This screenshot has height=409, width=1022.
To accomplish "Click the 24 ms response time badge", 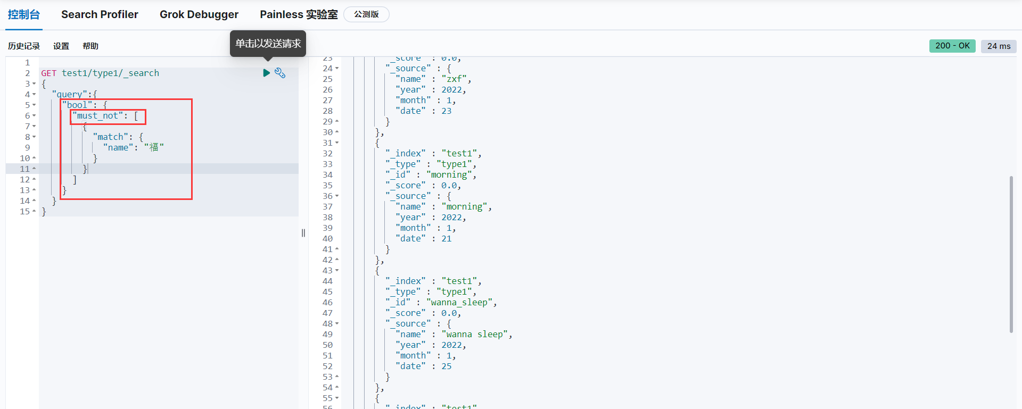I will pyautogui.click(x=999, y=46).
